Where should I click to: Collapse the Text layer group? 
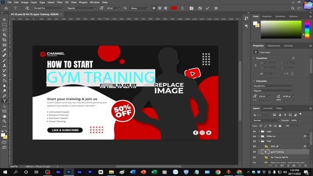[259, 141]
